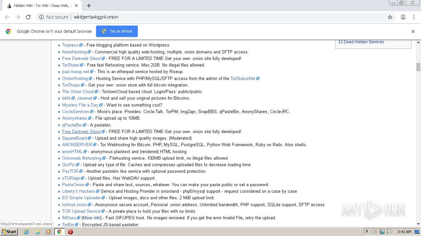Viewport: 421px width, 236px height.
Task: Open the TorShare filehosting link
Action: tap(70, 65)
